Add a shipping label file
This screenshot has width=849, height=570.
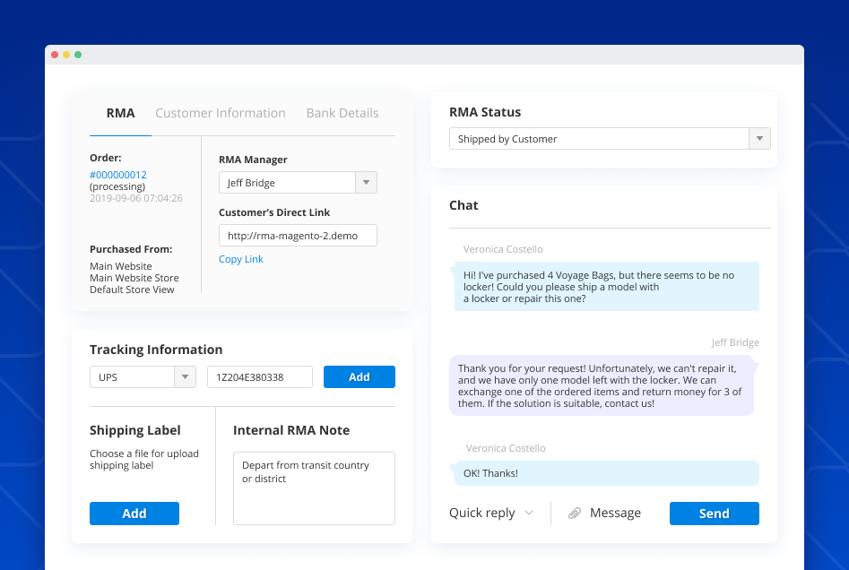pos(134,513)
